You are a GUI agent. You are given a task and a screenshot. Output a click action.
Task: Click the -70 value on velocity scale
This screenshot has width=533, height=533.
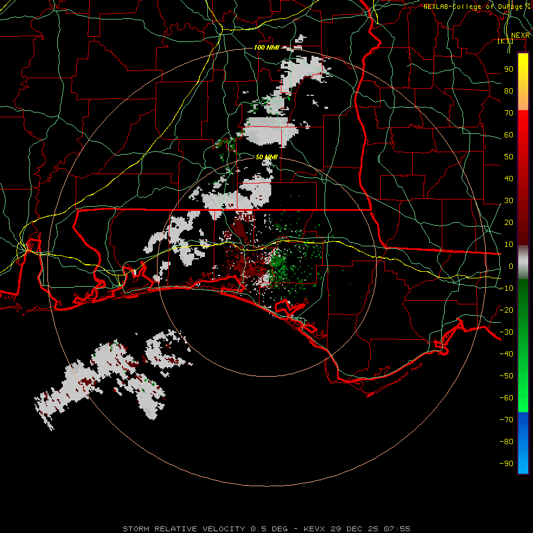click(506, 419)
